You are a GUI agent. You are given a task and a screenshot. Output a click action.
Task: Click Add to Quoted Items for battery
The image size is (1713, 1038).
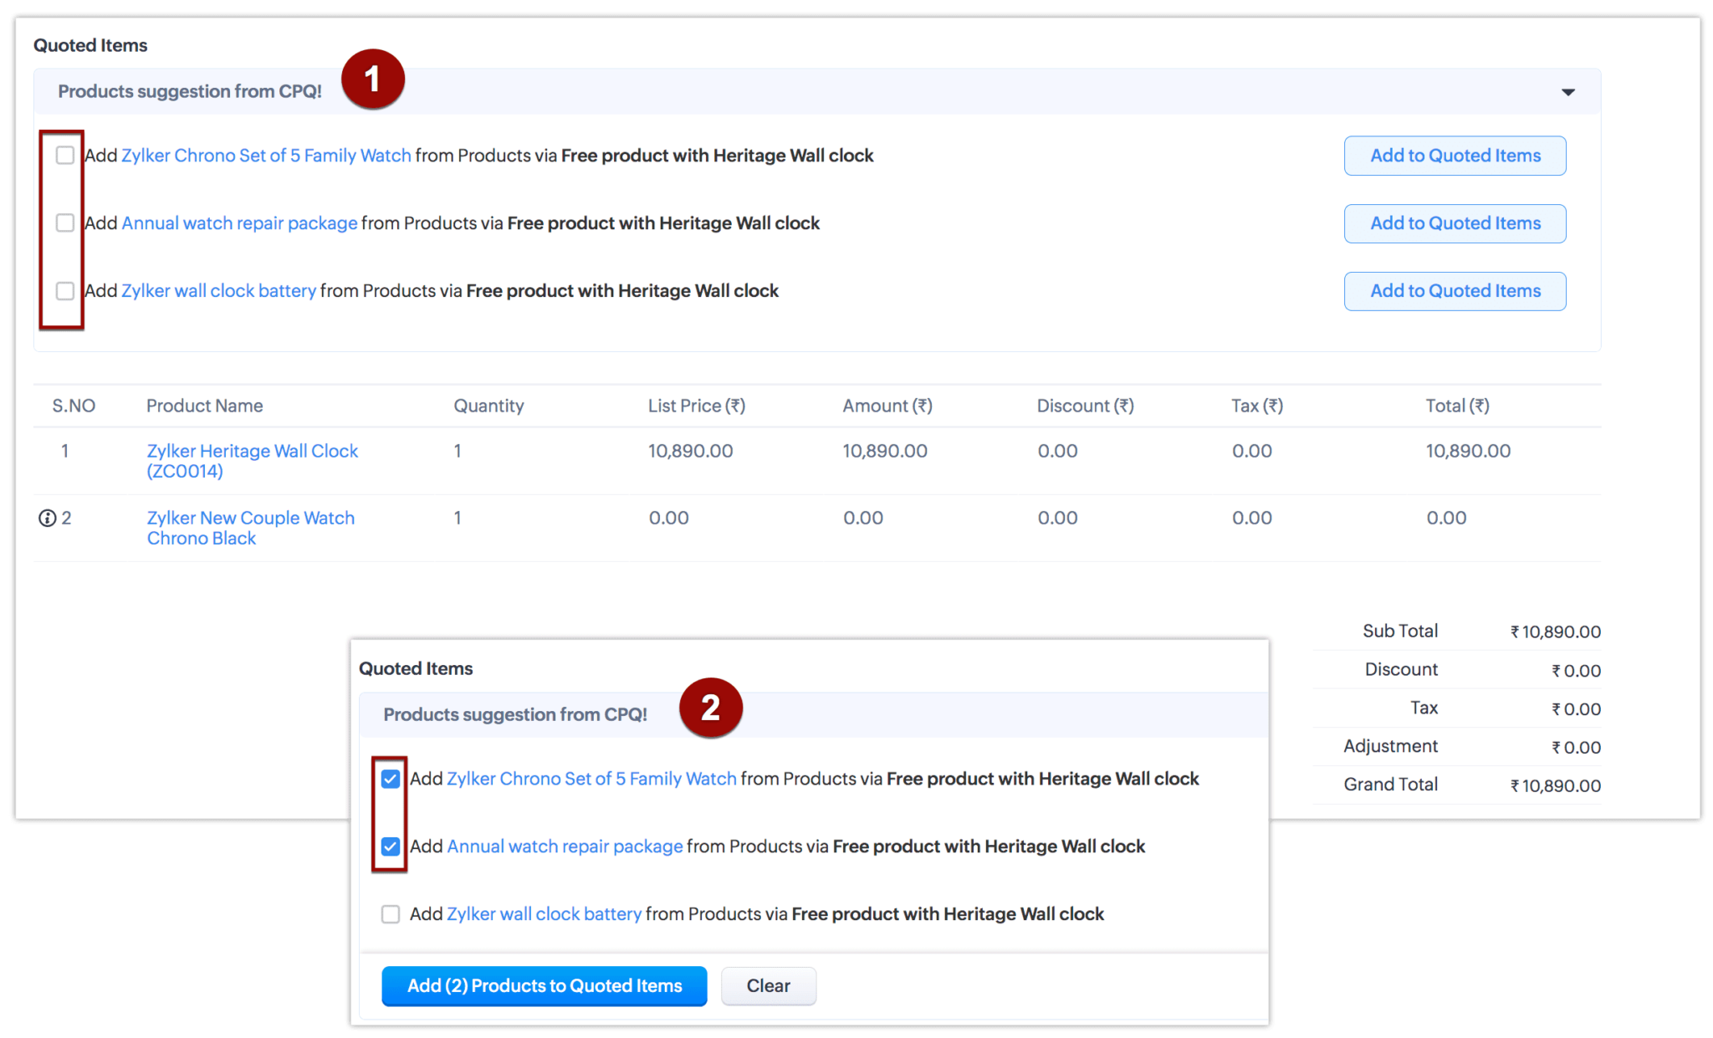1455,291
